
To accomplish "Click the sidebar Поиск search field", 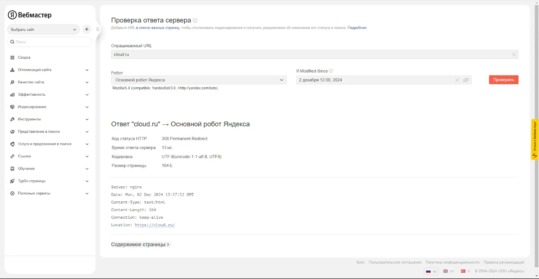I will (x=50, y=42).
